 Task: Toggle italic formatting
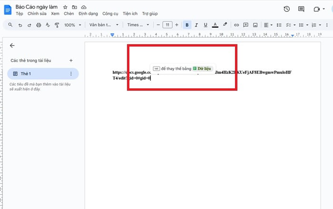click(x=196, y=25)
